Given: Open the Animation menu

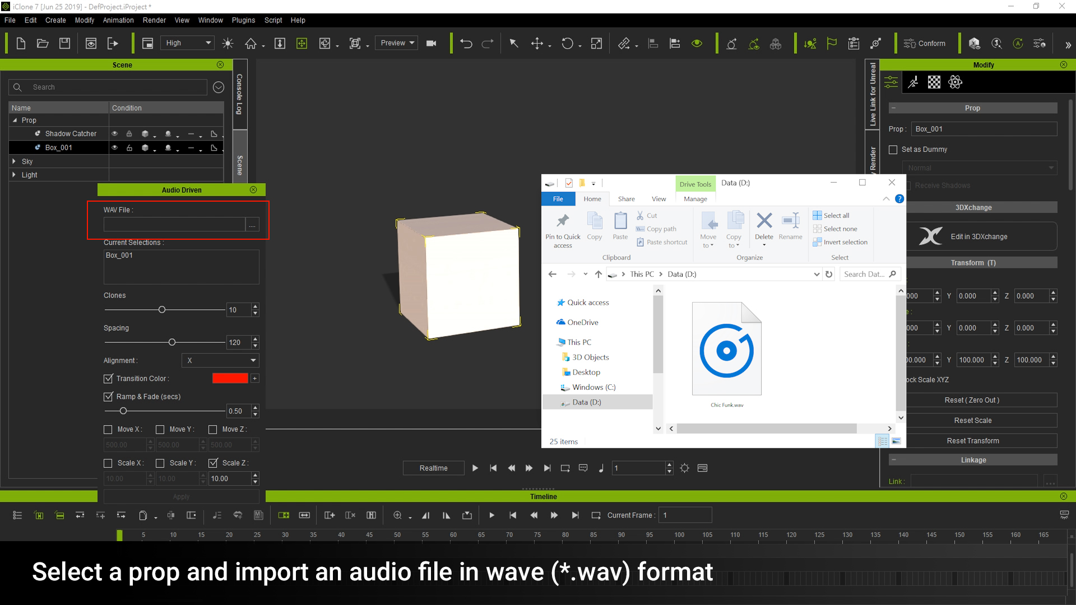Looking at the screenshot, I should (x=118, y=20).
